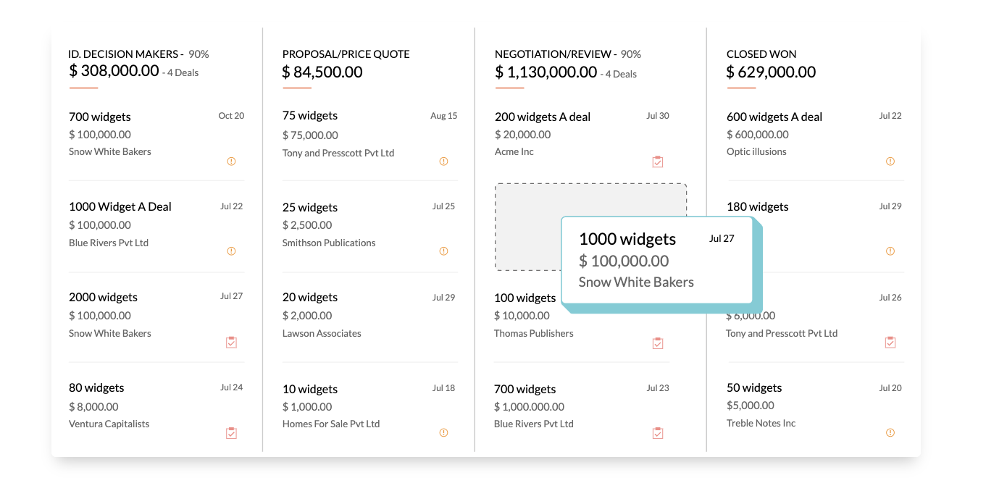This screenshot has width=1007, height=491.
Task: Click the task icon on the Thomas Publishers card
Action: [658, 342]
